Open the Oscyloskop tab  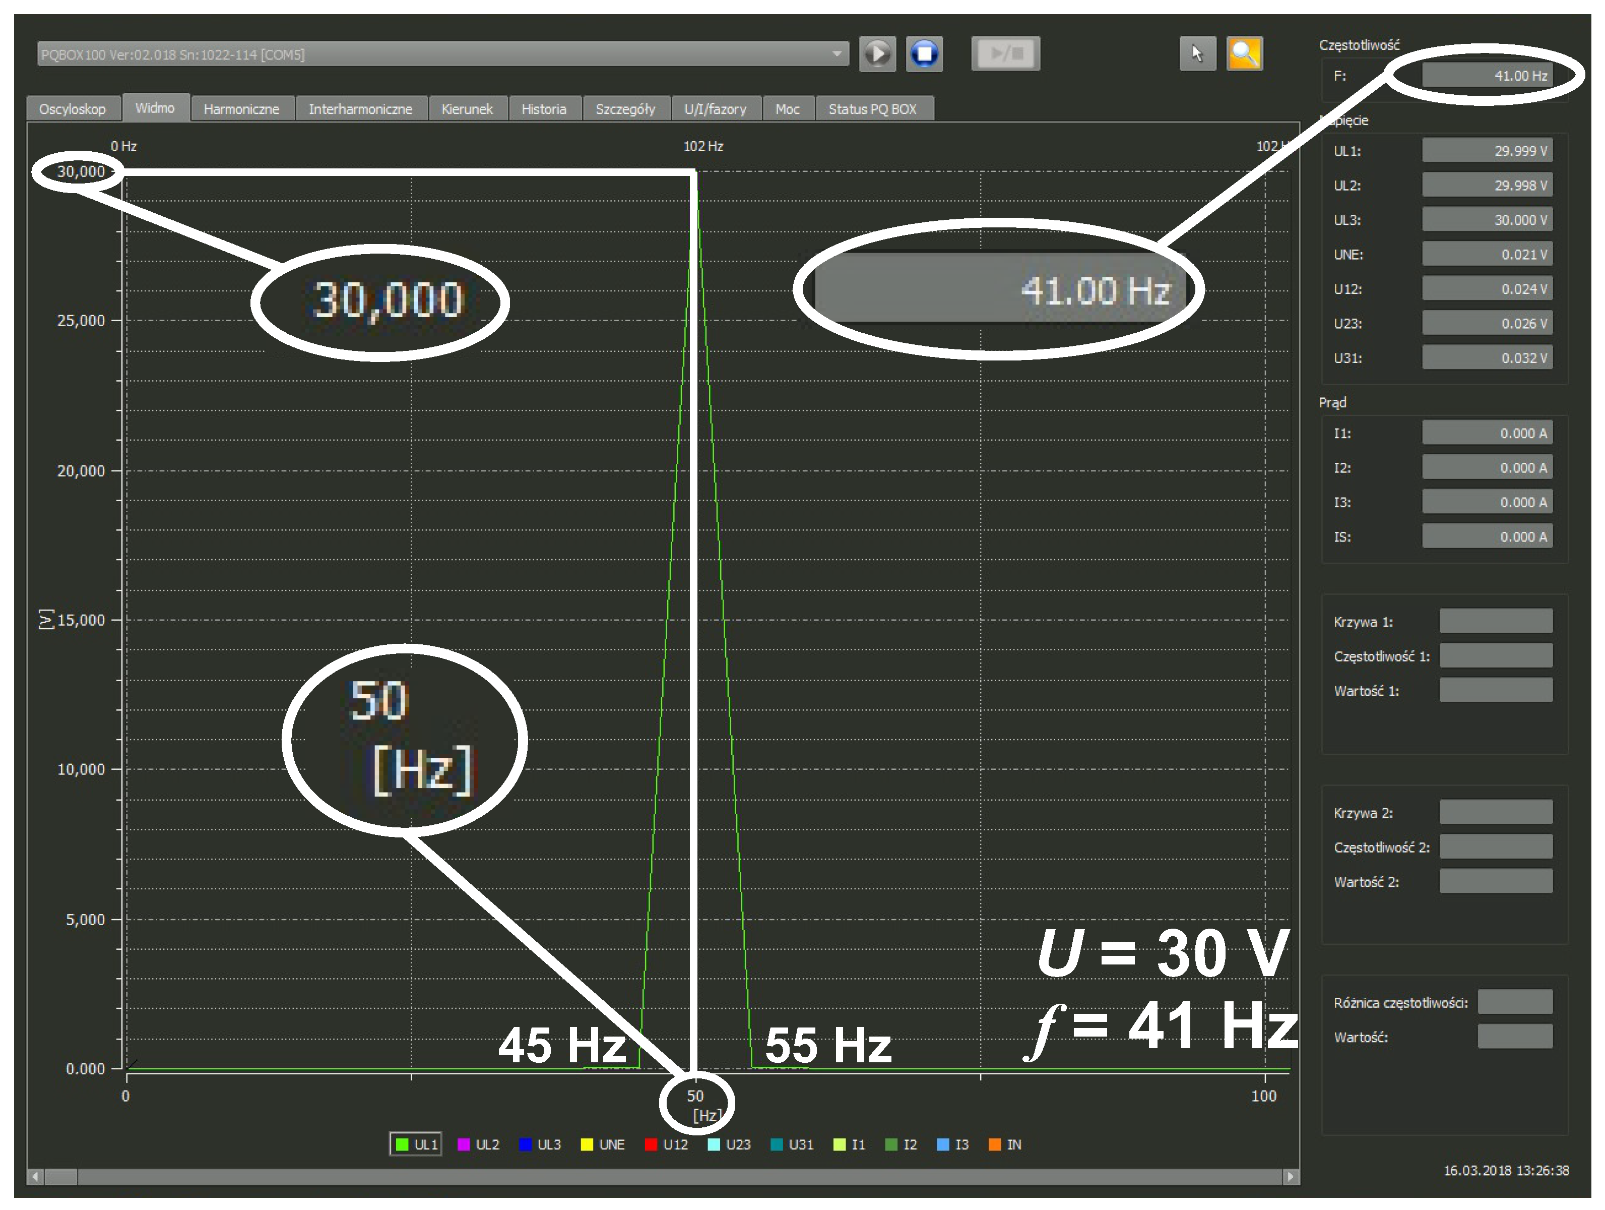click(72, 109)
